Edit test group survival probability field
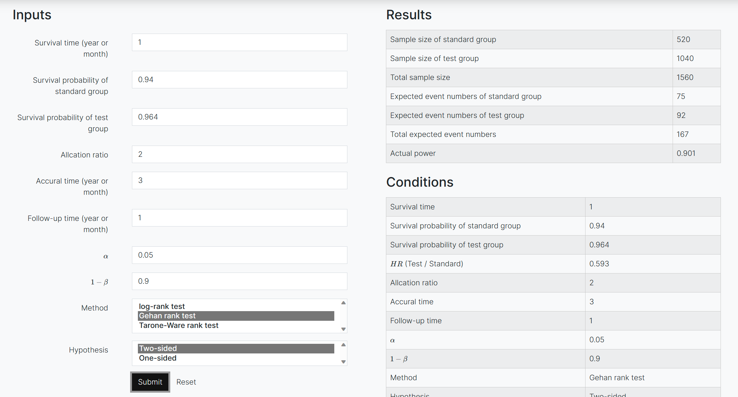 coord(239,117)
